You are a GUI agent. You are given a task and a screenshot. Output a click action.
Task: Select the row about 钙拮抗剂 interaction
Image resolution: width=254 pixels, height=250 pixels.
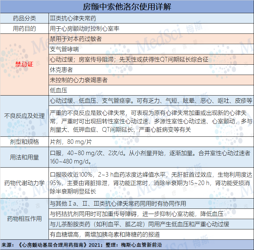tap(151, 214)
